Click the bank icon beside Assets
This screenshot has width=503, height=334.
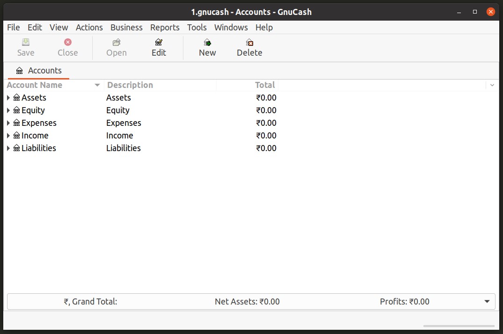coord(17,98)
